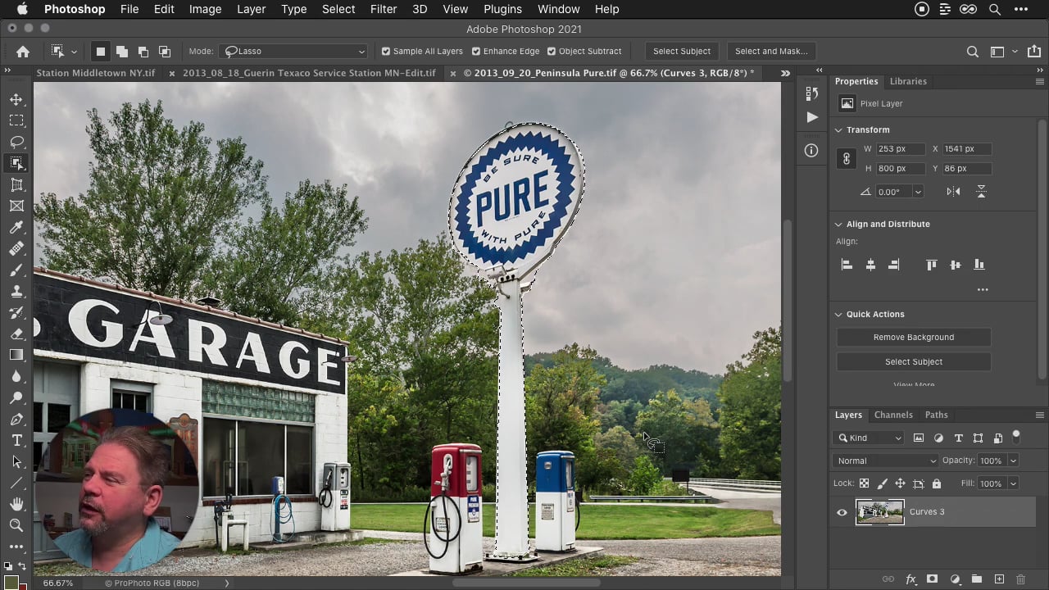This screenshot has width=1049, height=590.
Task: Go to Photoshop Home screen
Action: (x=23, y=52)
